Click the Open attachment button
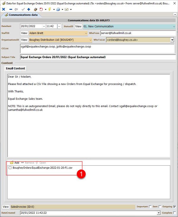Screen dimensions: 178x217 [x=41, y=163]
